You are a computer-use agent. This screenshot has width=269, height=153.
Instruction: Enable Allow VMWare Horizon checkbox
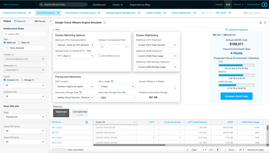point(100,56)
